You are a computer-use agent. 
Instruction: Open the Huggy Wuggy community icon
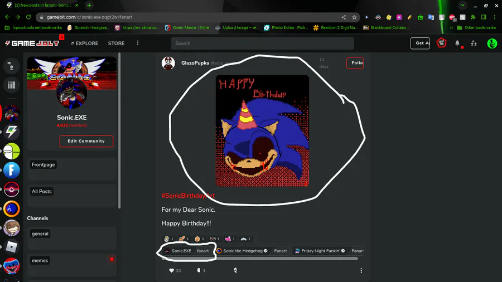click(12, 266)
